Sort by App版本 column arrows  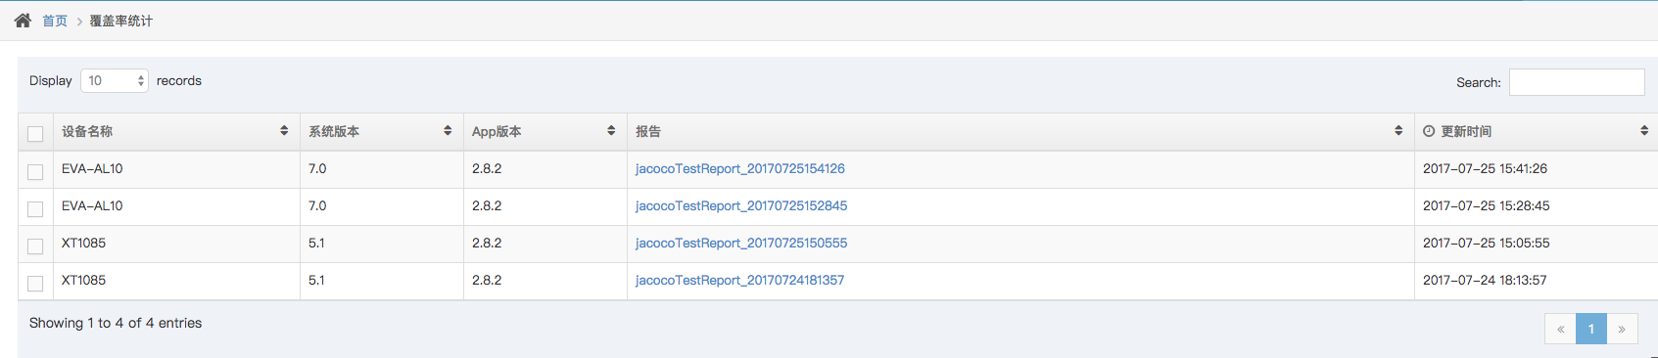click(611, 131)
